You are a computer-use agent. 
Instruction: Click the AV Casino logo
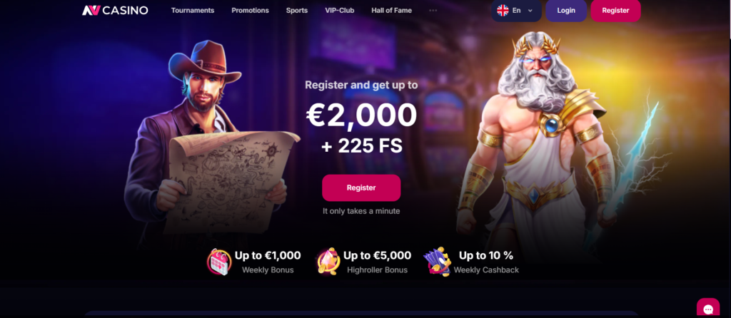point(115,10)
